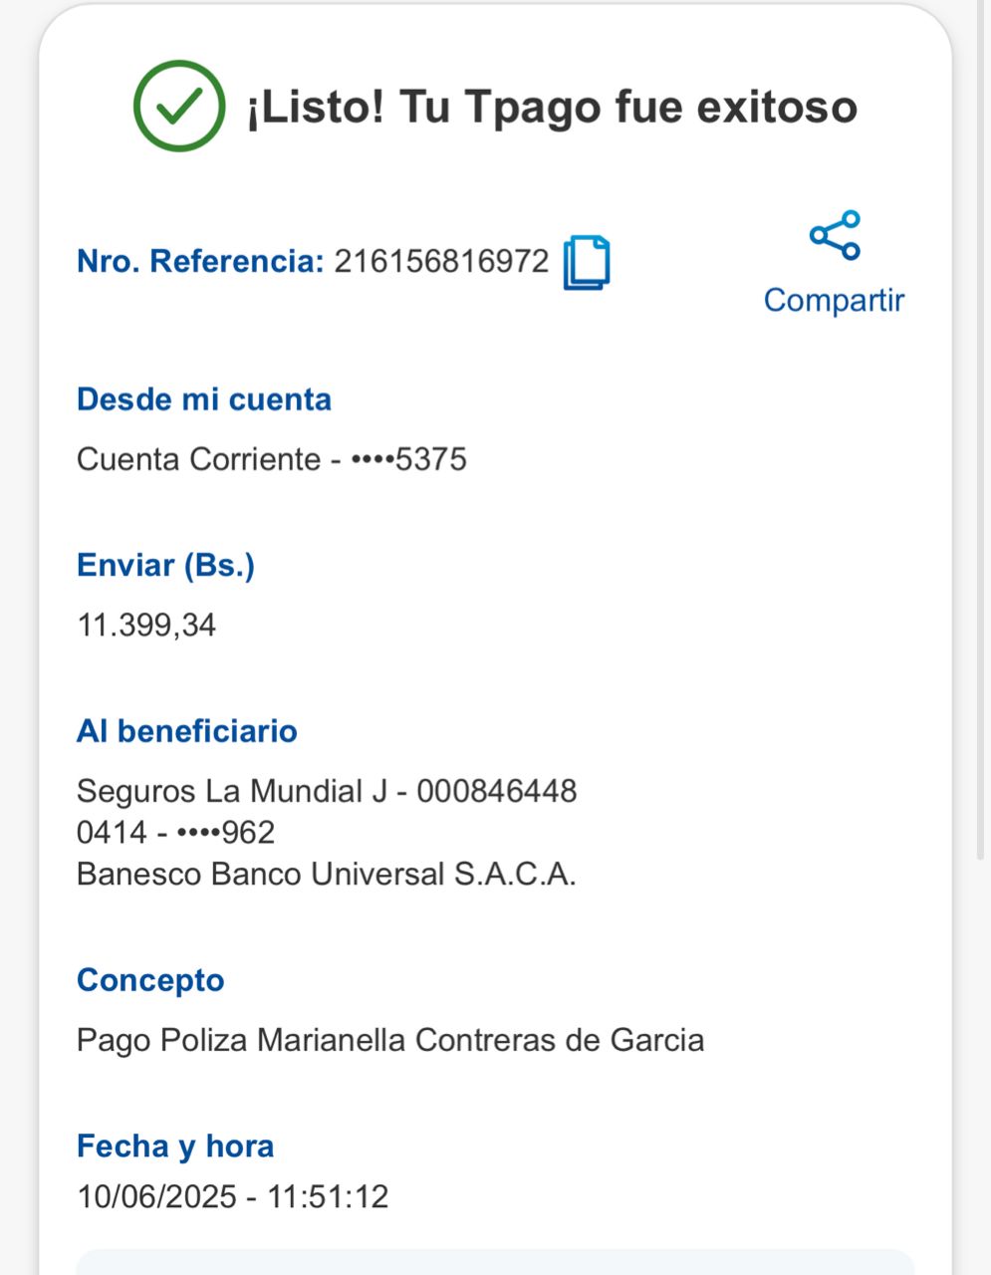This screenshot has height=1275, width=991.
Task: Tap the Concepto heading
Action: click(x=150, y=980)
